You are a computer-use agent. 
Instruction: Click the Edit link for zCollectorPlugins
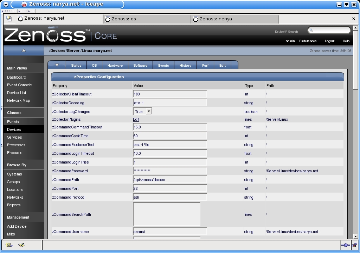click(x=136, y=119)
